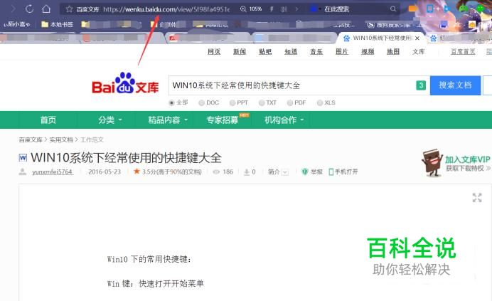Open the 知道 link
The height and width of the screenshot is (301, 492).
point(291,51)
